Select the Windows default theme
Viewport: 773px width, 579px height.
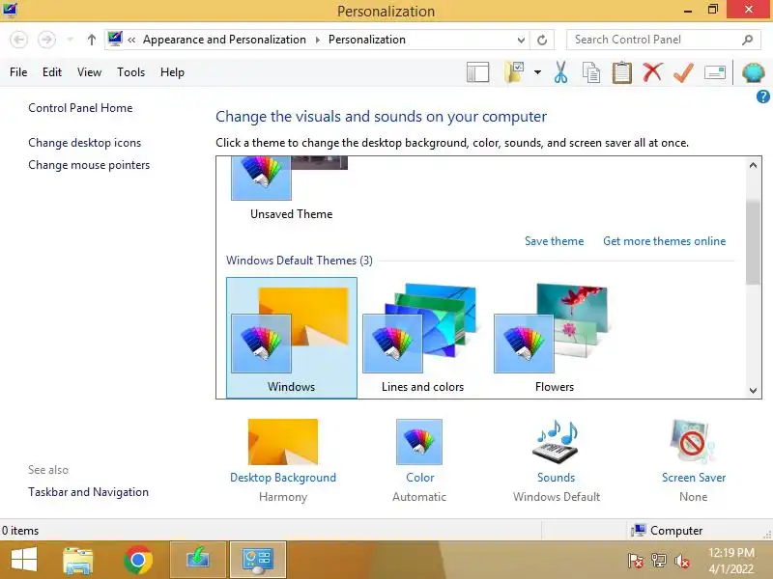pos(292,338)
